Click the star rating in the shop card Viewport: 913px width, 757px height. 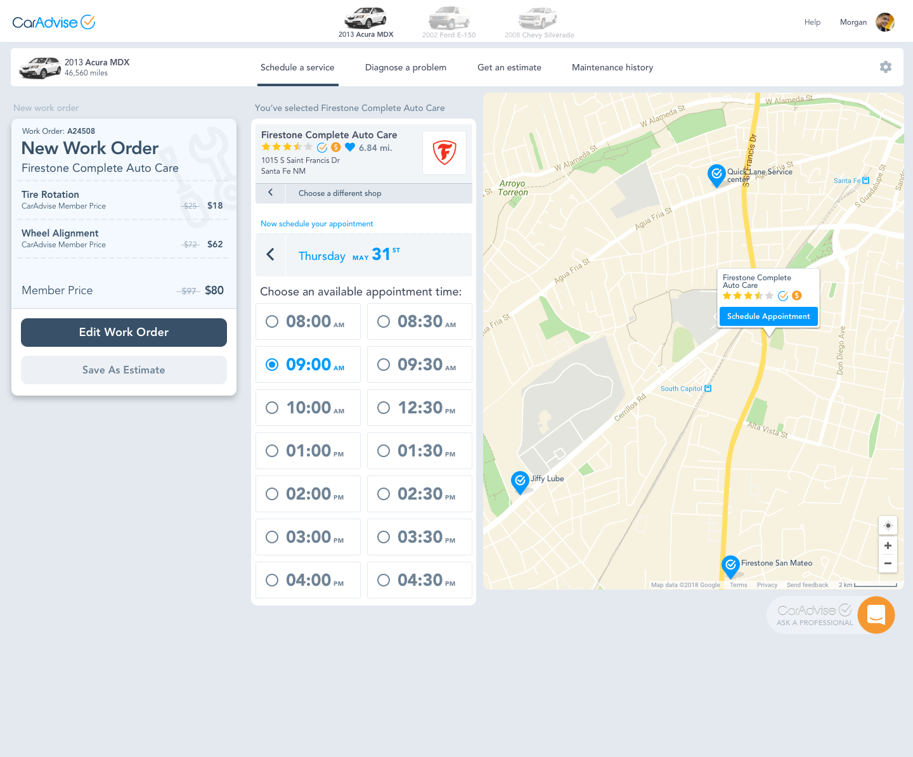point(287,147)
